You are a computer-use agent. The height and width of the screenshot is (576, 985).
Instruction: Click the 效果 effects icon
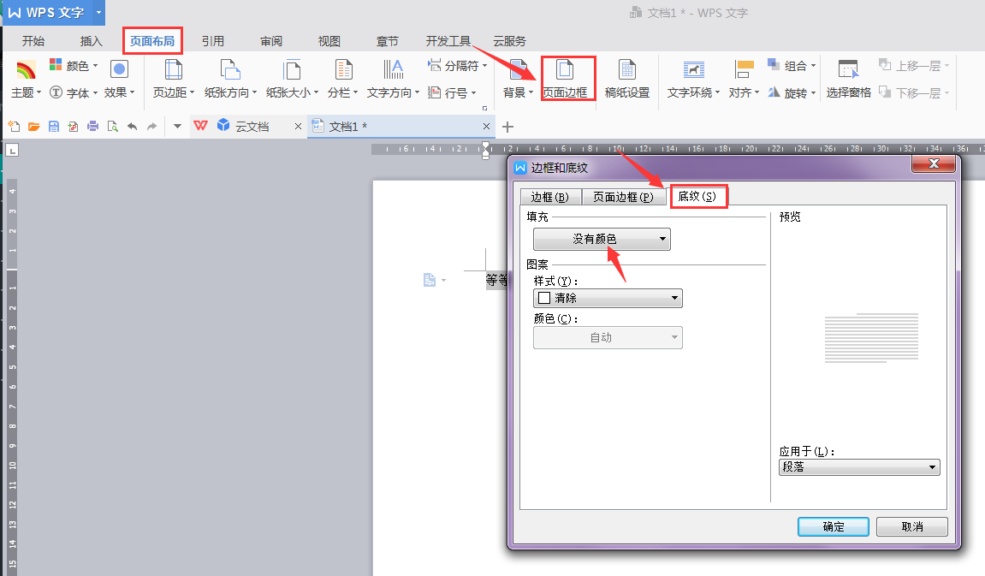[119, 69]
